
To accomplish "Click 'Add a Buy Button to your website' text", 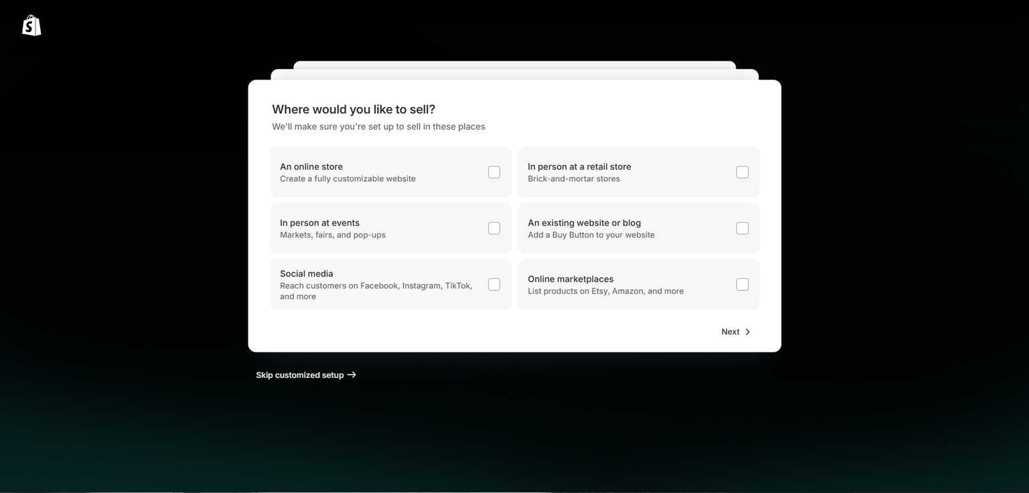I will 592,235.
